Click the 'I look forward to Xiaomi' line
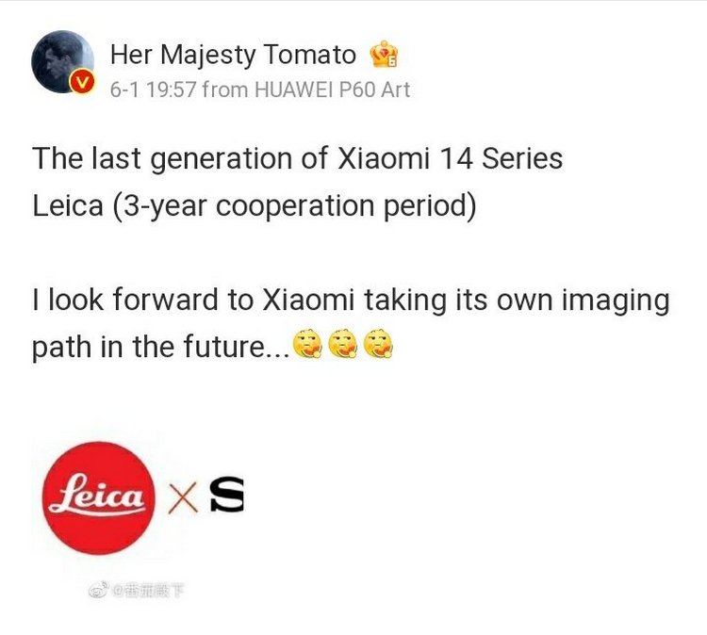This screenshot has width=707, height=635. pos(351,301)
